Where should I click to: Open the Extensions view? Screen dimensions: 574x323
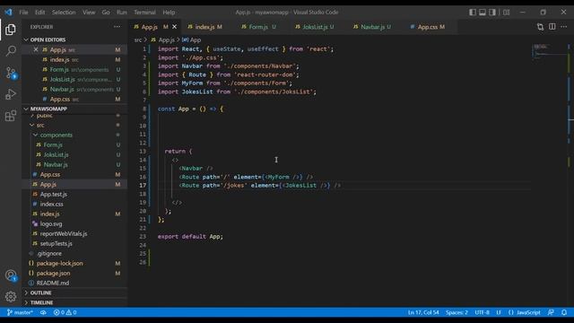coord(10,116)
